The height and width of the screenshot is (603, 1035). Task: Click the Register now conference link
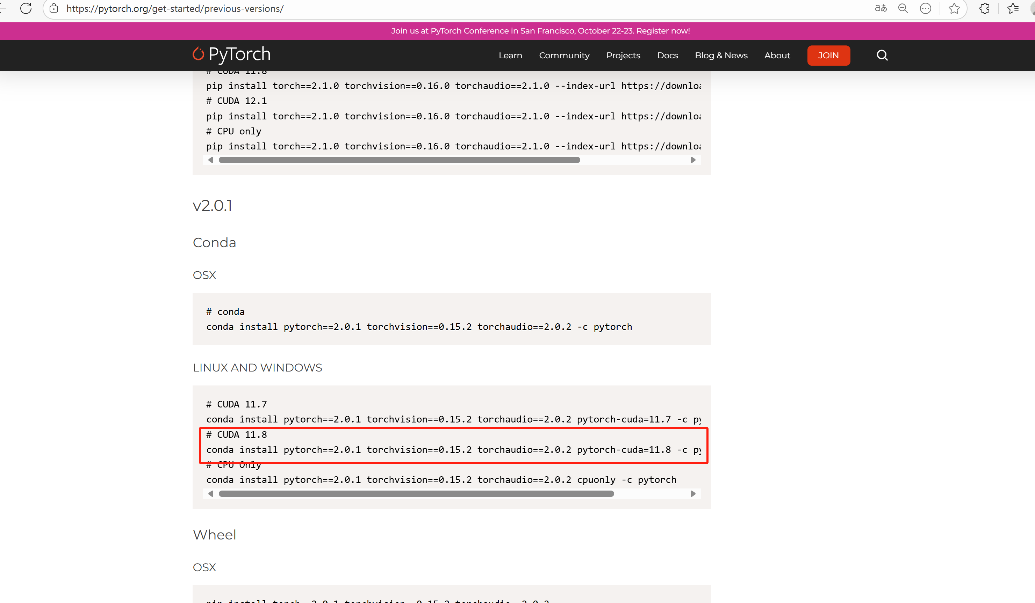663,31
